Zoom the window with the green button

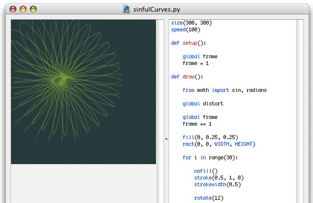(34, 9)
